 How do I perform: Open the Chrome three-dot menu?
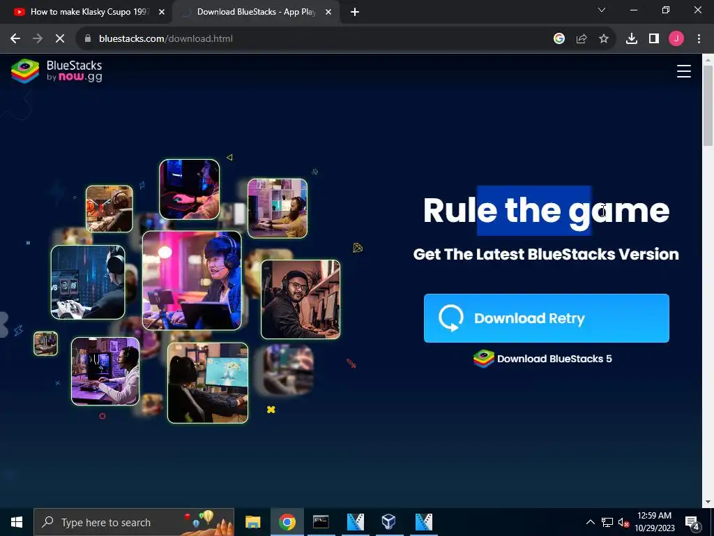click(x=699, y=39)
